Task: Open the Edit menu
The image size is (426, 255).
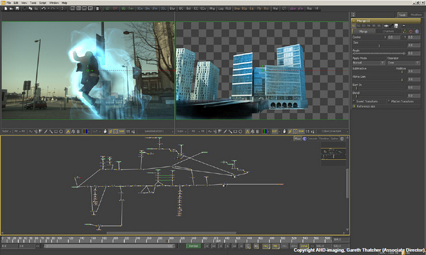Action: 16,3
